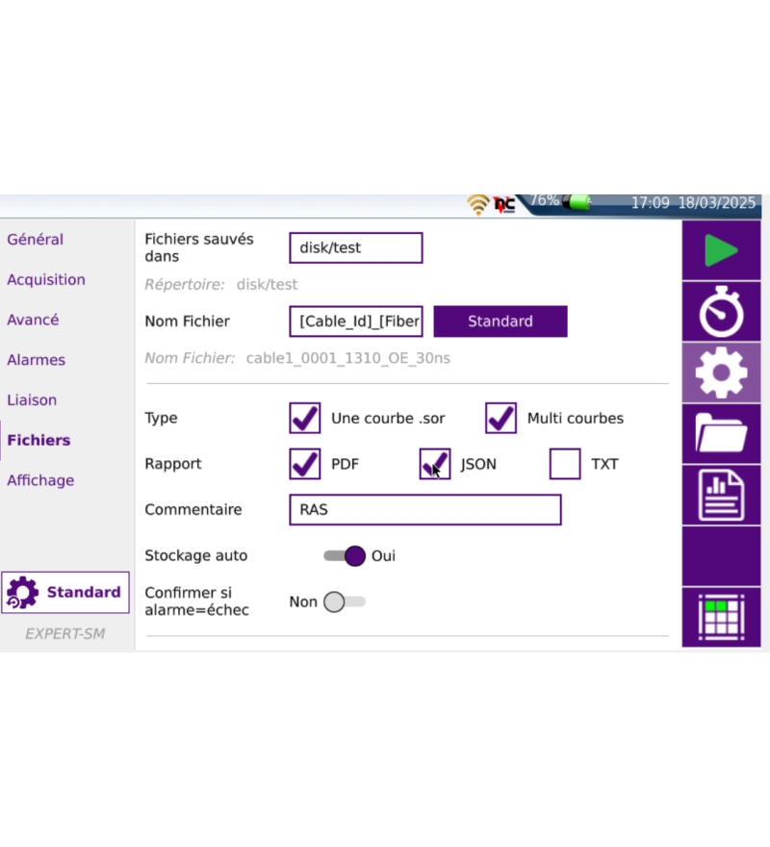
Task: Toggle the JSON report checkbox
Action: (435, 464)
